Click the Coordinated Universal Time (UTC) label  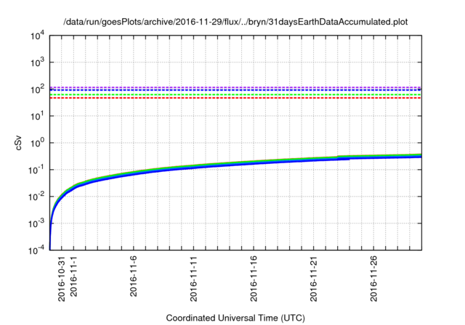[x=235, y=318]
